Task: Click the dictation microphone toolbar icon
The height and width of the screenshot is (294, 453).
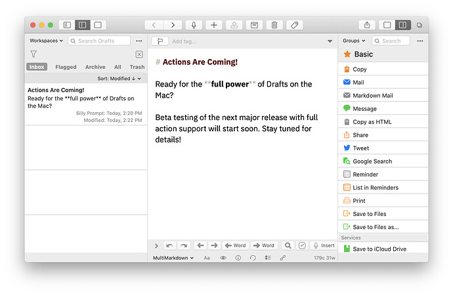Action: (194, 25)
